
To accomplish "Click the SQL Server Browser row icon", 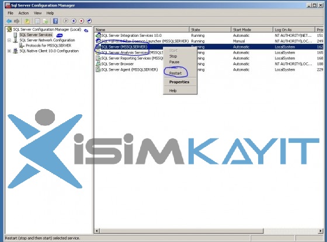I will [x=98, y=64].
